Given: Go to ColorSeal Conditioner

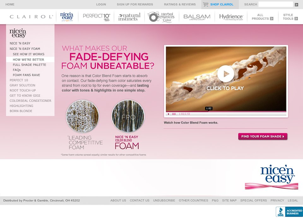Looking at the screenshot, I should (x=31, y=101).
